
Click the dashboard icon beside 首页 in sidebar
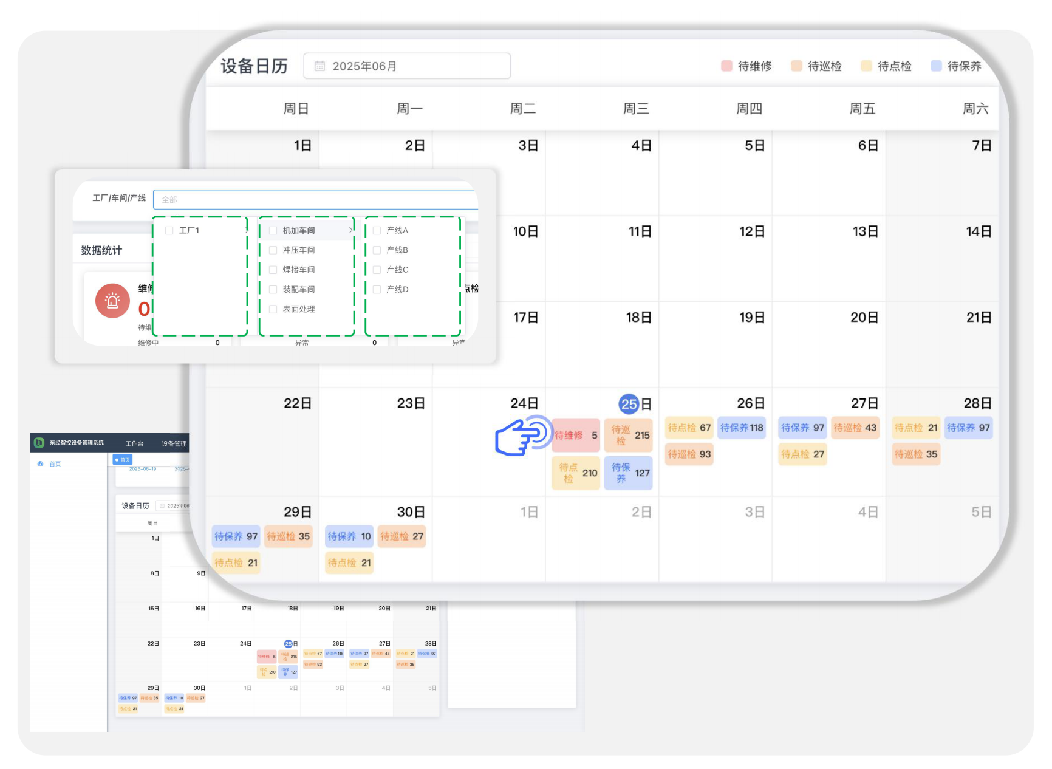41,464
